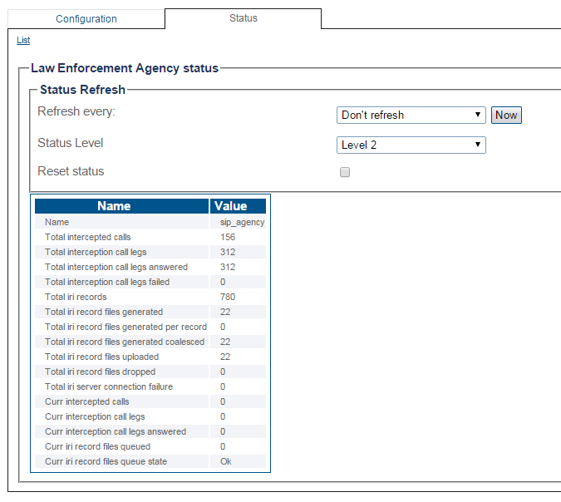Expand the Refresh every dropdown
Screen dimensions: 561x502
(411, 115)
